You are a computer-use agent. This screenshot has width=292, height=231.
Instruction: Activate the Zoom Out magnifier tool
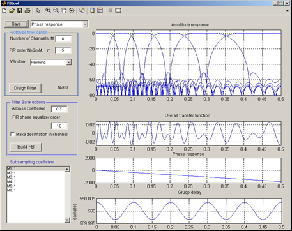tap(56, 10)
